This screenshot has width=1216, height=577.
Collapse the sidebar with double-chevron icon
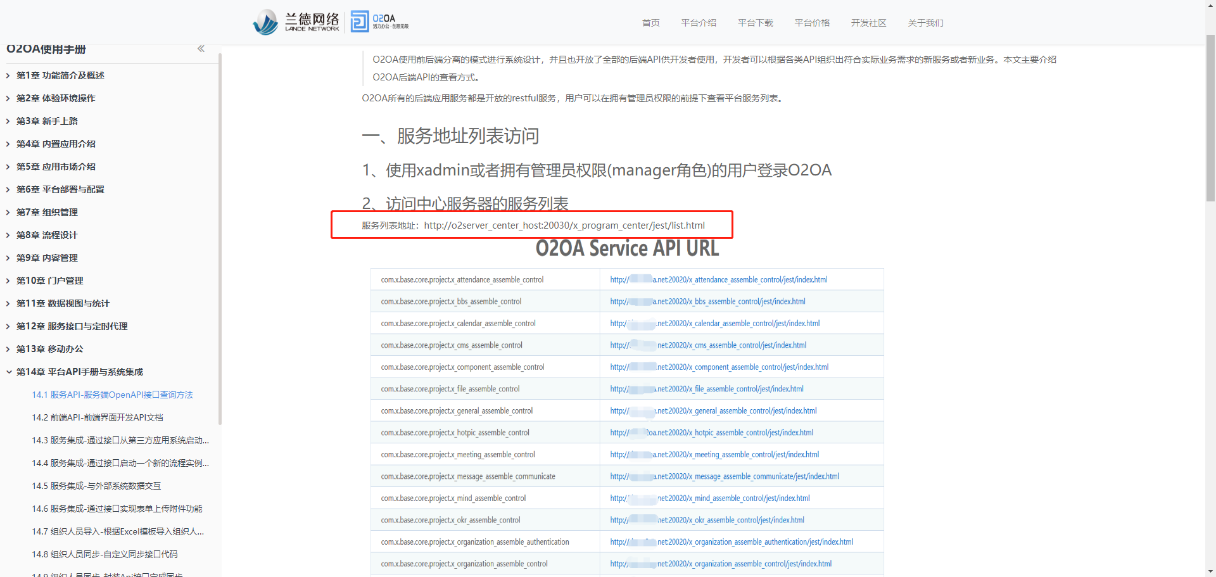pyautogui.click(x=201, y=49)
